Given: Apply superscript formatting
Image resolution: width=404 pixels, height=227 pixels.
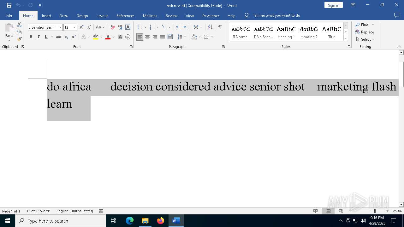Looking at the screenshot, I should point(74,37).
